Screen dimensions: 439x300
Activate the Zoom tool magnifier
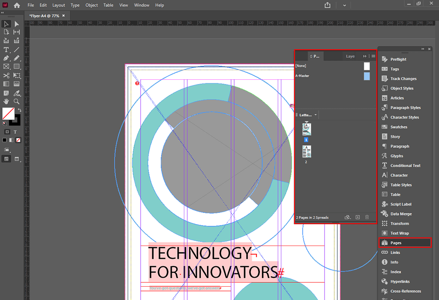pos(16,102)
